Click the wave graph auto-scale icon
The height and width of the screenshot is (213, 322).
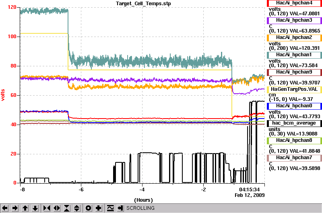pos(110,208)
